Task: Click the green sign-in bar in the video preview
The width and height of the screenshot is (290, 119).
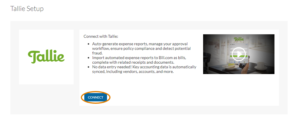Action: 239,56
